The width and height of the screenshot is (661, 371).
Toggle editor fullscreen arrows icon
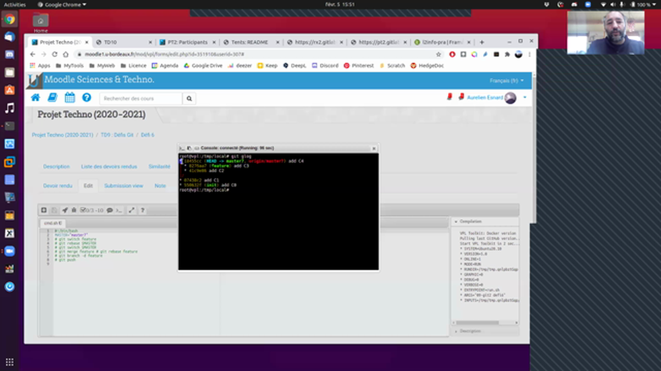click(132, 210)
